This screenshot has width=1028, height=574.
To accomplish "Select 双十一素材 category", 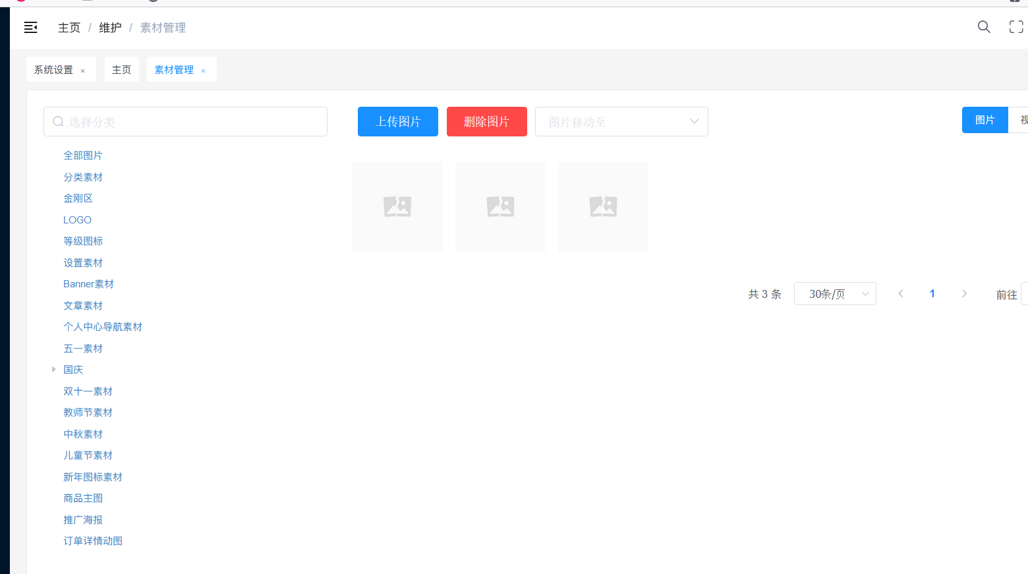I will [x=88, y=391].
